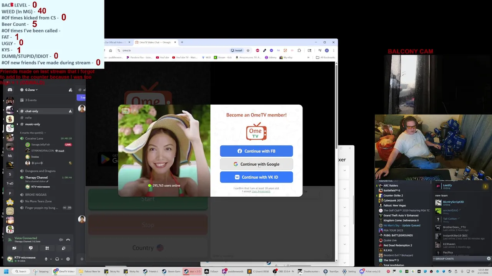Open Chrome home button
Viewport: 492px width, 276px height.
110,50
